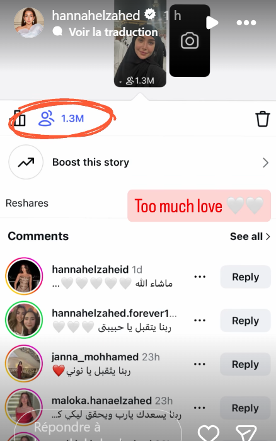Tap the play button at top
Image resolution: width=276 pixels, height=441 pixels.
tap(212, 23)
